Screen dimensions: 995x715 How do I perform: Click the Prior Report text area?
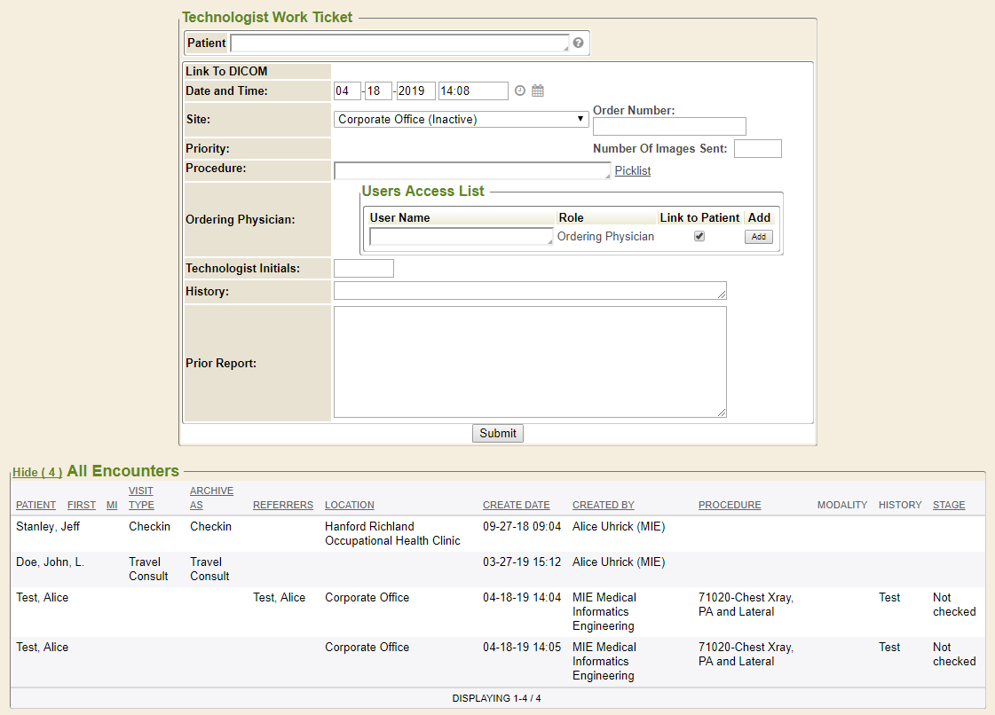click(530, 361)
